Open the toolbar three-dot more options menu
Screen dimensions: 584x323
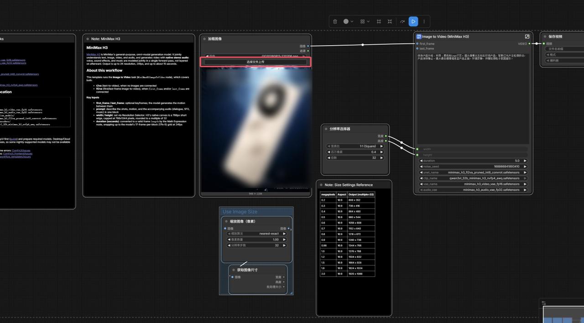point(424,21)
